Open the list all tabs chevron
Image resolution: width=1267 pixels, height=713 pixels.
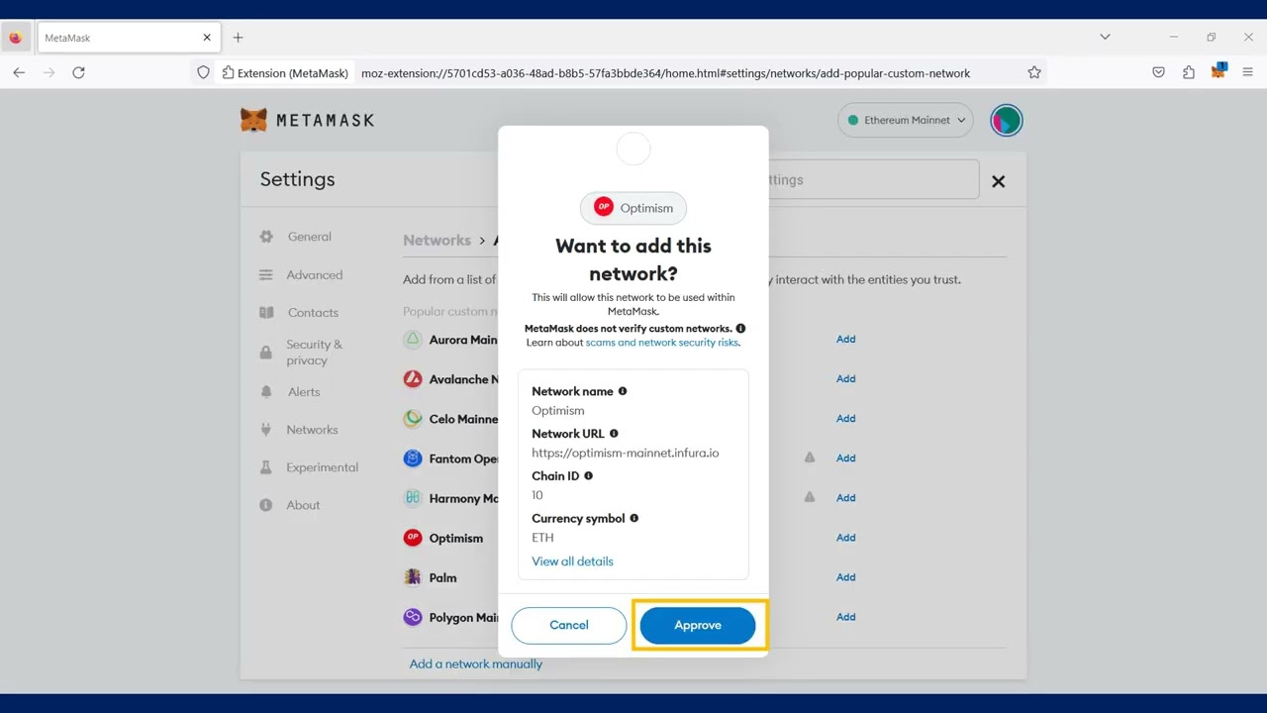[x=1105, y=38]
